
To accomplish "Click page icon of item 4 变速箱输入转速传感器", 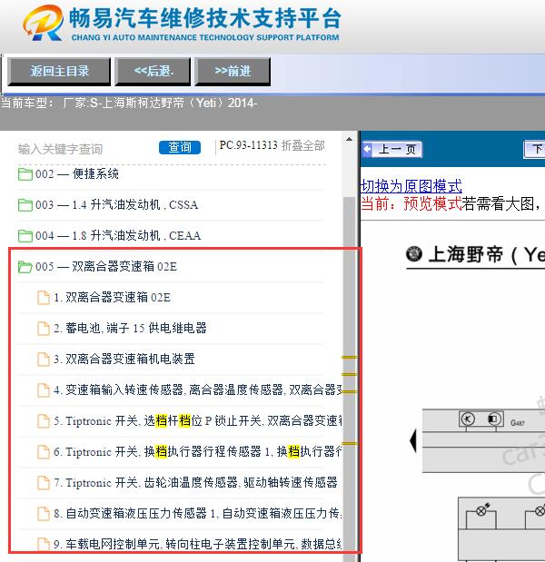I will (44, 390).
